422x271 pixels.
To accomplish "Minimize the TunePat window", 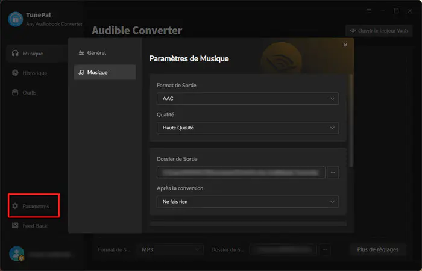I will (x=383, y=11).
